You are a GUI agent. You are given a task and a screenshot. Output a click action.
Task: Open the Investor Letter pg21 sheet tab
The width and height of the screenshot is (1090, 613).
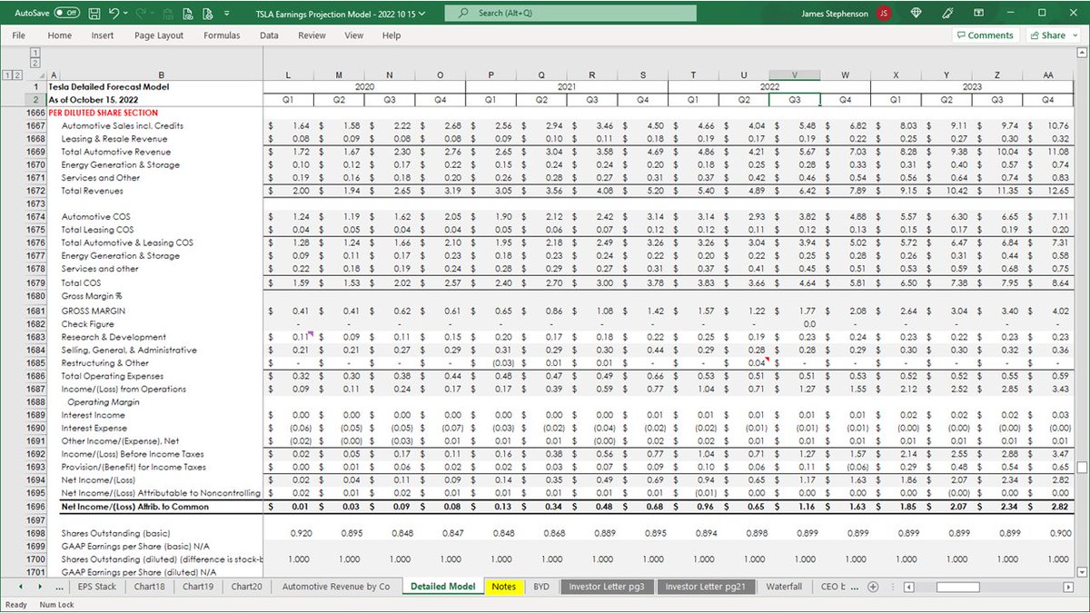coord(706,587)
